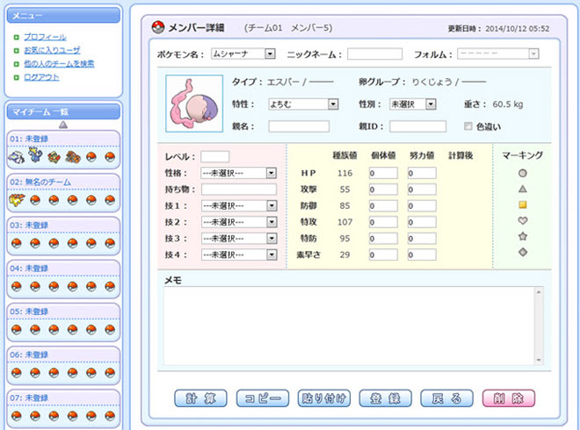Select third Pokémon in team 01
The height and width of the screenshot is (430, 580).
pyautogui.click(x=54, y=157)
